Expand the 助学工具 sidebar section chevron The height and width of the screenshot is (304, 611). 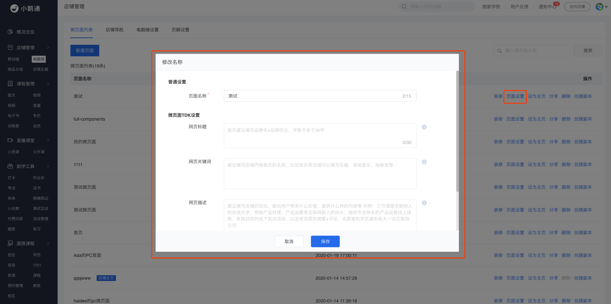(x=48, y=166)
